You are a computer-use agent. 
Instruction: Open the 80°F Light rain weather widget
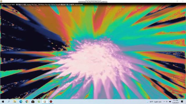point(154,102)
